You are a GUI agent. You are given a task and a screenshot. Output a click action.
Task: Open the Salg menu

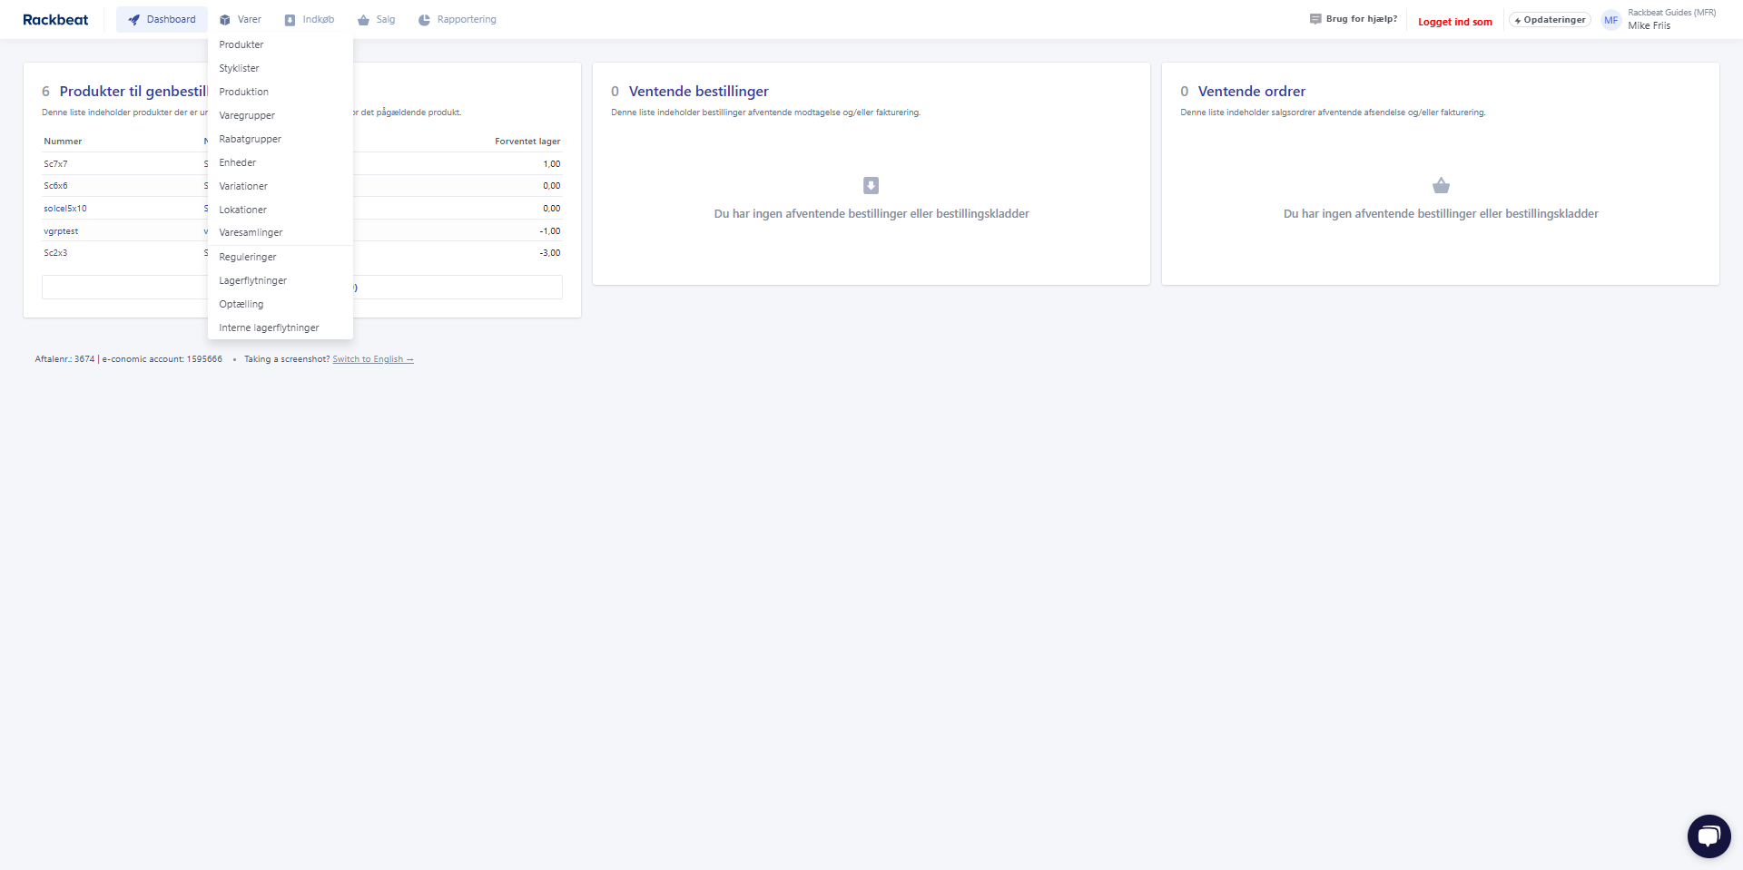click(377, 20)
